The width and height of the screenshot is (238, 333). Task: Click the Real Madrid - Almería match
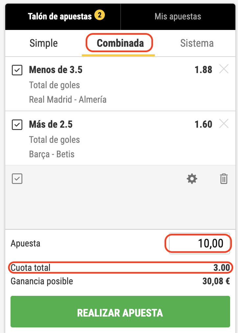(x=68, y=99)
